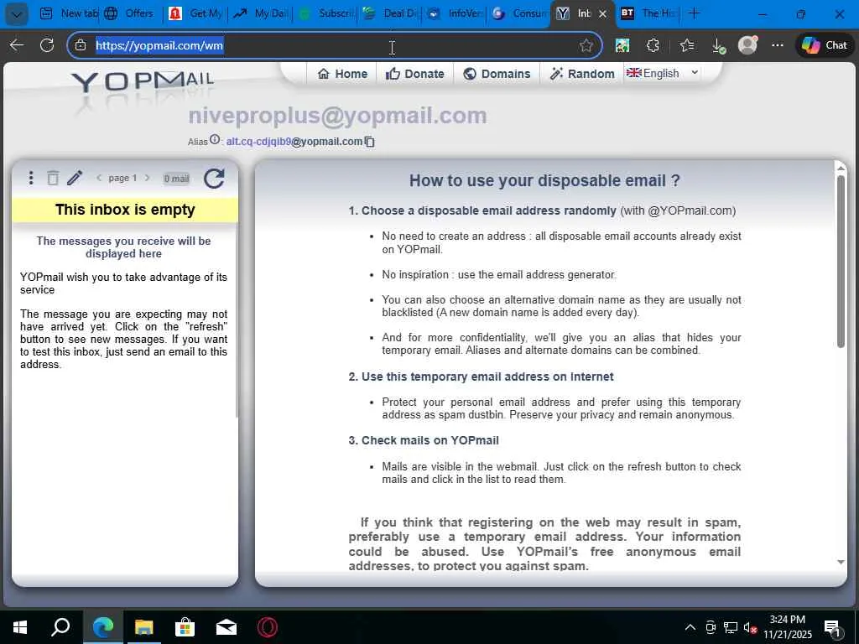This screenshot has width=859, height=644.
Task: Show hidden system tray icons
Action: [690, 627]
